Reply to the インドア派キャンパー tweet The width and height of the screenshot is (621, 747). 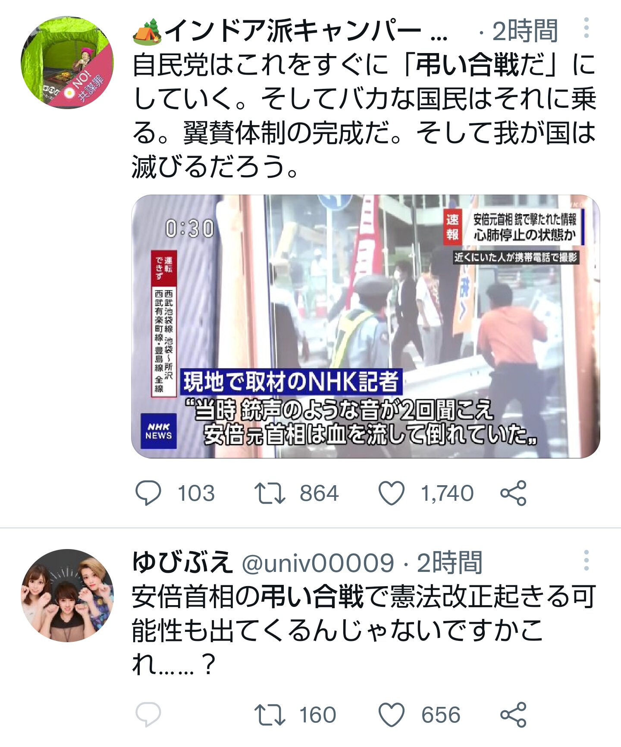click(x=148, y=493)
